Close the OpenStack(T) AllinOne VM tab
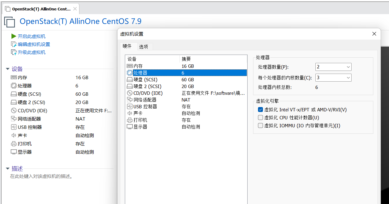389x204 pixels. point(75,9)
